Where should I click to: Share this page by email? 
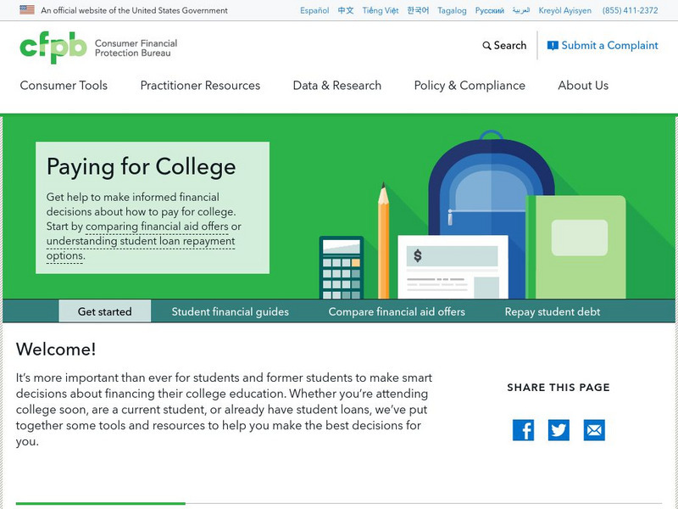coord(594,430)
